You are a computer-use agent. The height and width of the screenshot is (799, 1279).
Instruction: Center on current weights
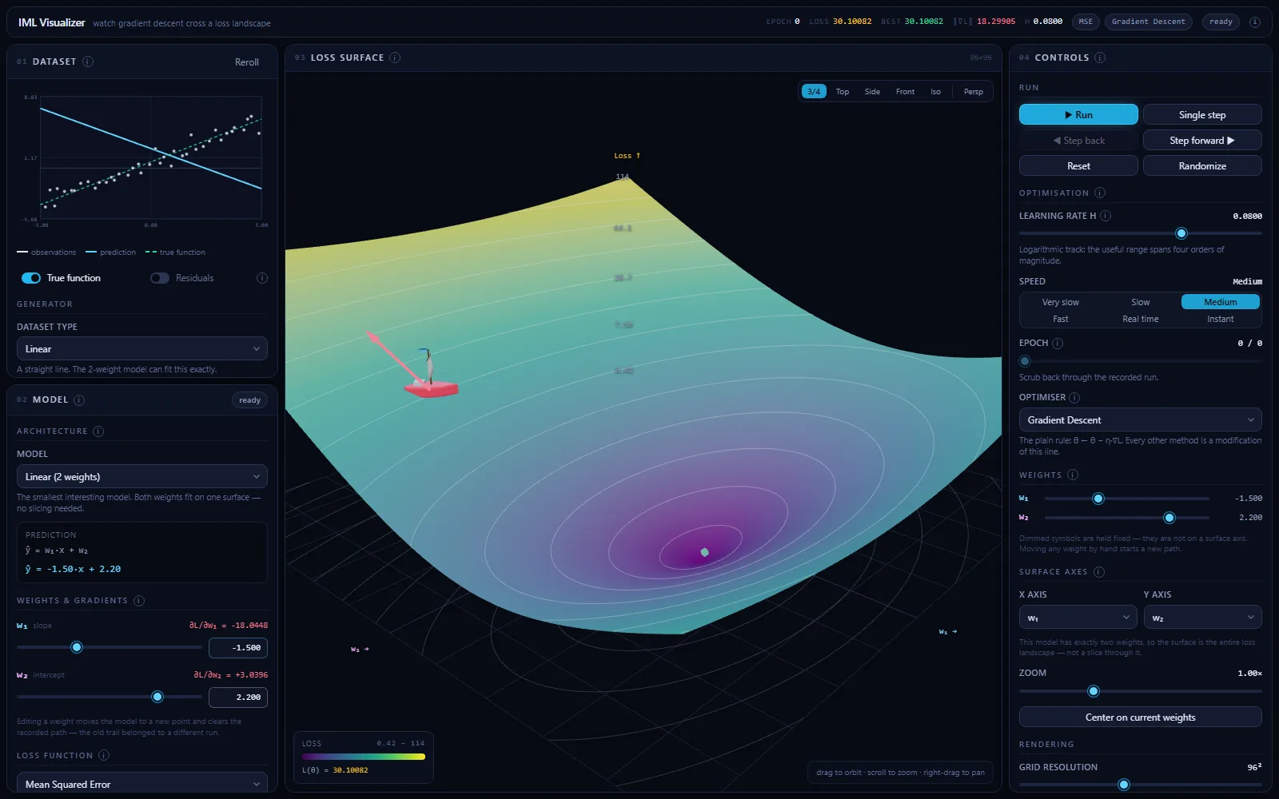click(1141, 718)
